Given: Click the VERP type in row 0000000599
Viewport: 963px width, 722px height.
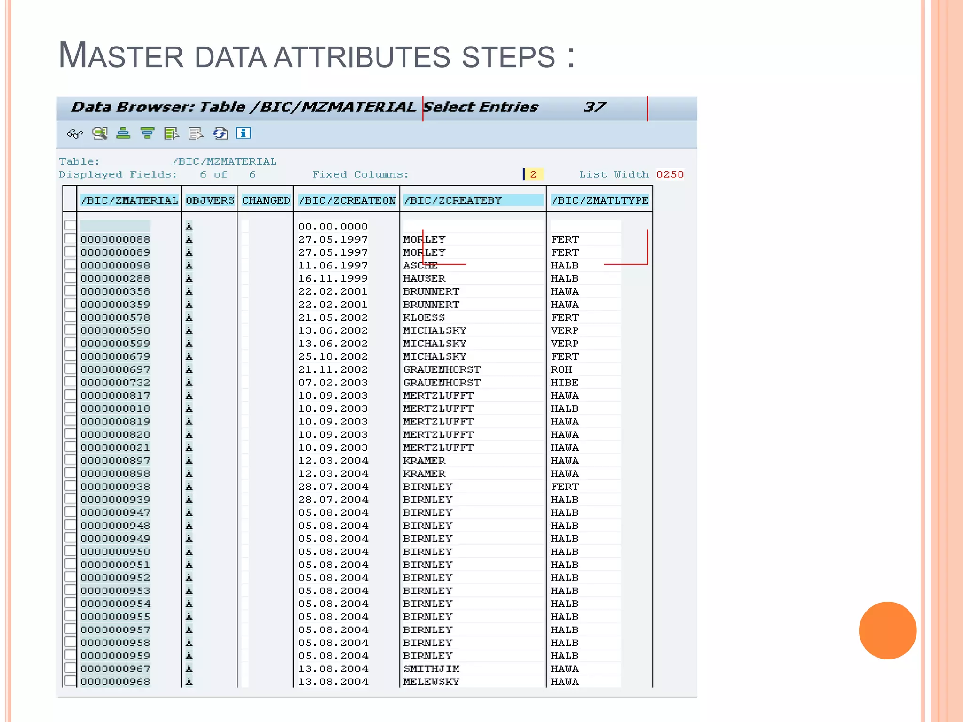Looking at the screenshot, I should coord(565,344).
